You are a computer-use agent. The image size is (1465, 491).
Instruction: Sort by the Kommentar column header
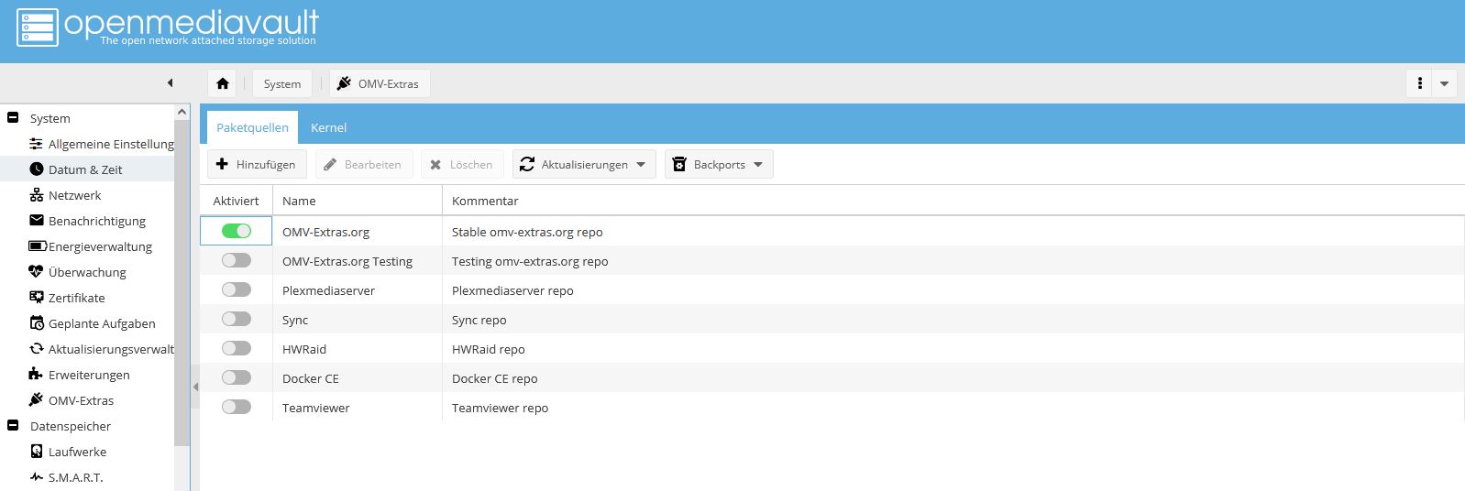pos(953,201)
